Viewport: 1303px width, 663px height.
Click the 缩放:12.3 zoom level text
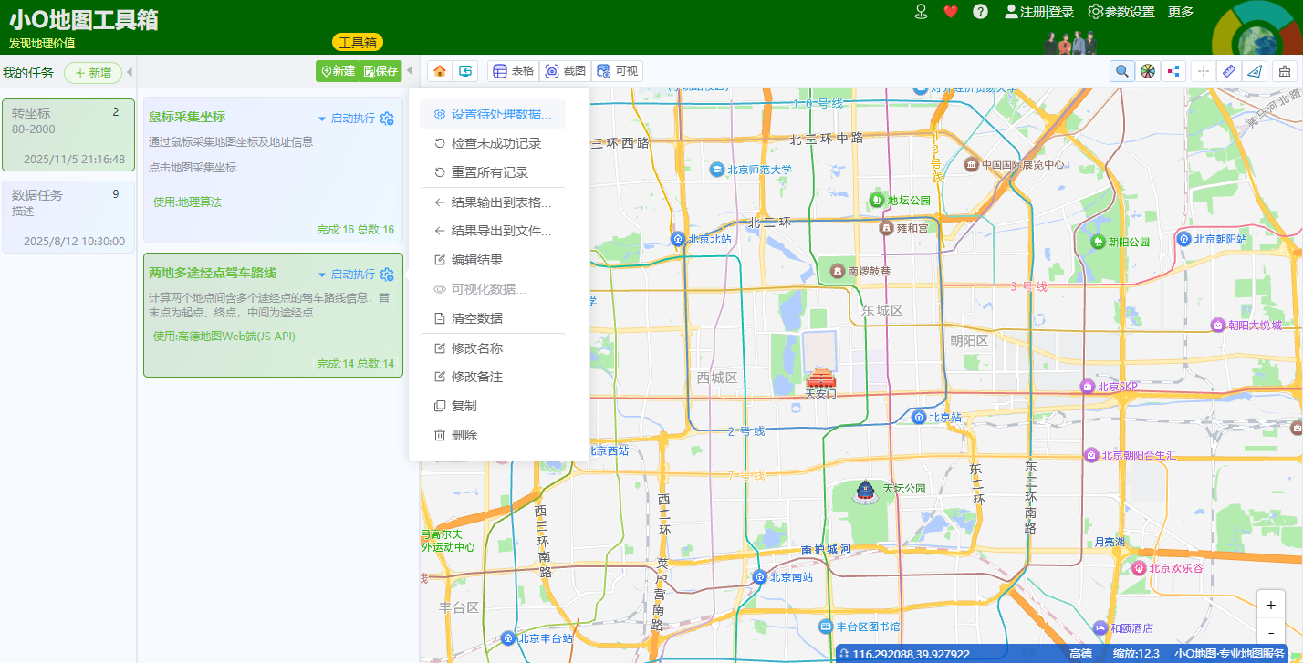click(1136, 654)
